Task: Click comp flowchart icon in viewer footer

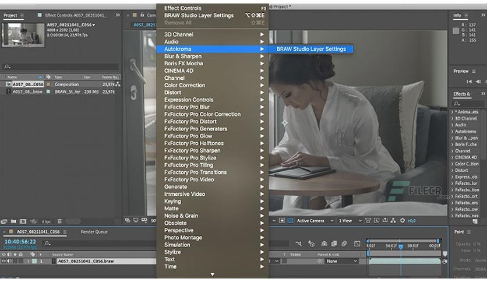Action: click(393, 220)
